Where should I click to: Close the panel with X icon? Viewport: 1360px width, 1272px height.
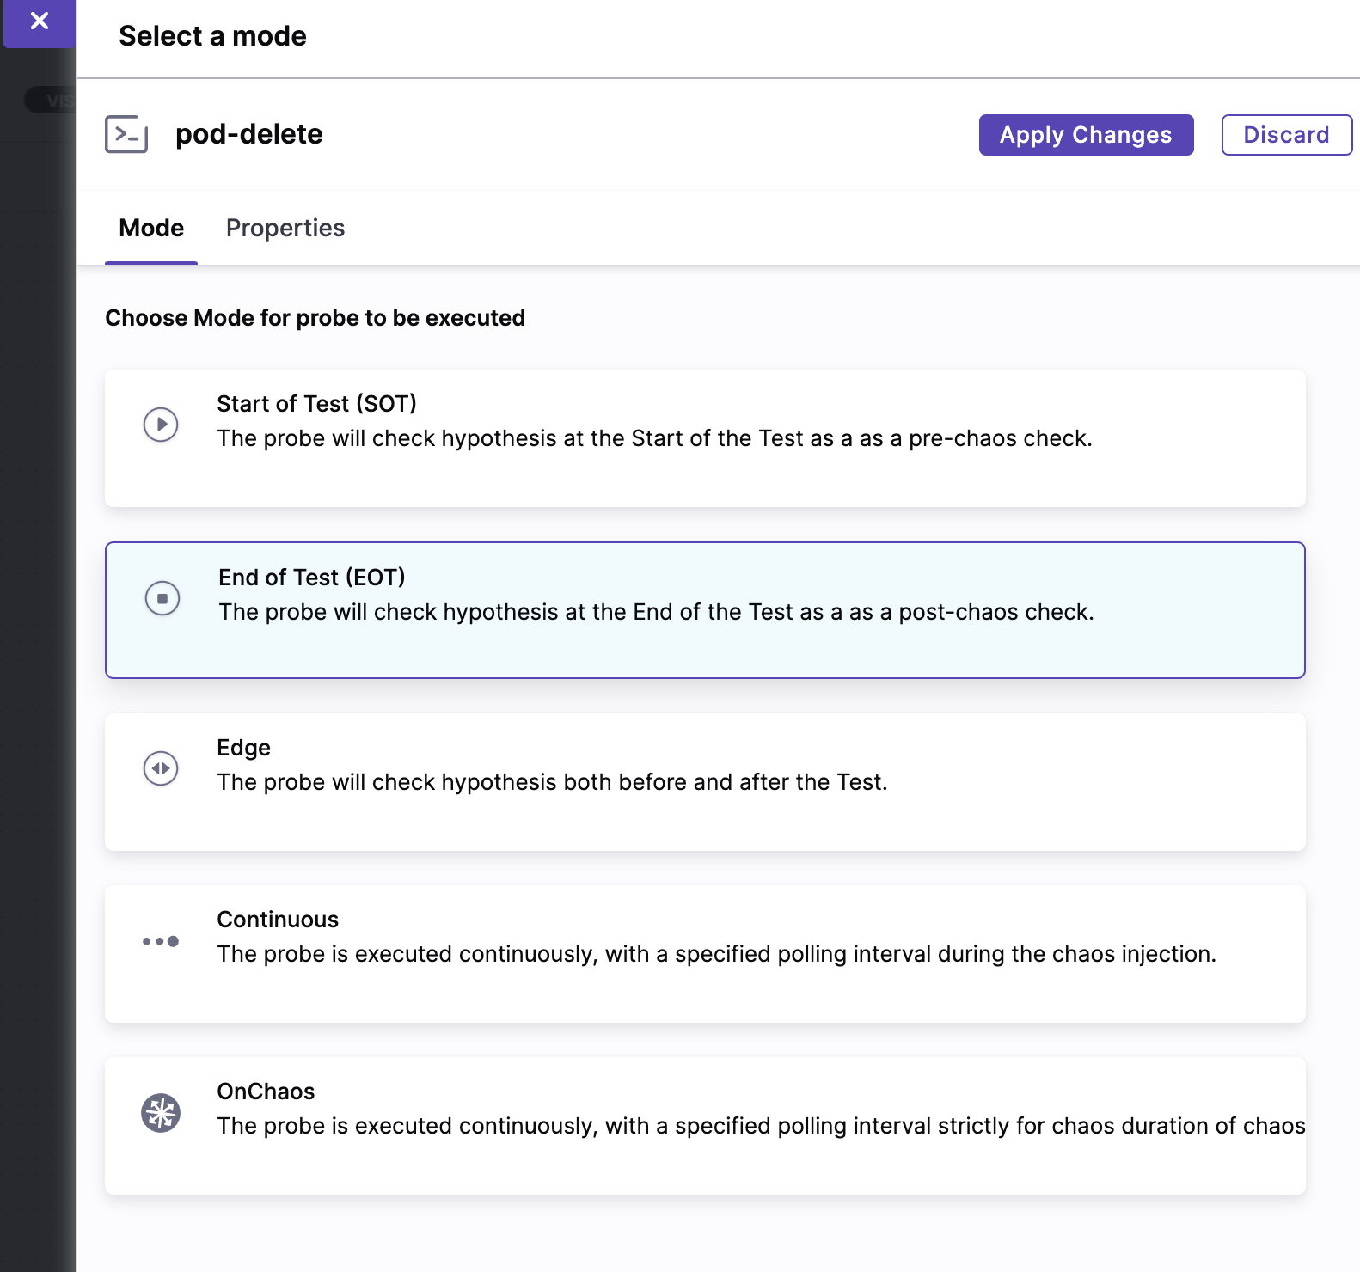click(40, 21)
